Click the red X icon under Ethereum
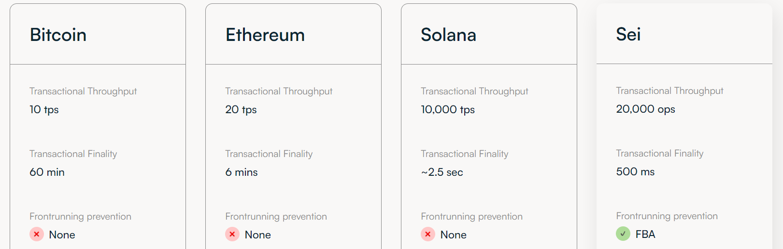783x249 pixels. [x=232, y=235]
